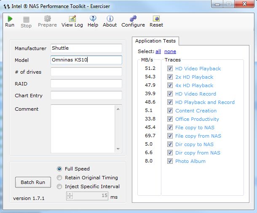Screen dimensions: 257x213
Task: Toggle Office Productivity checkbox
Action: 170,119
